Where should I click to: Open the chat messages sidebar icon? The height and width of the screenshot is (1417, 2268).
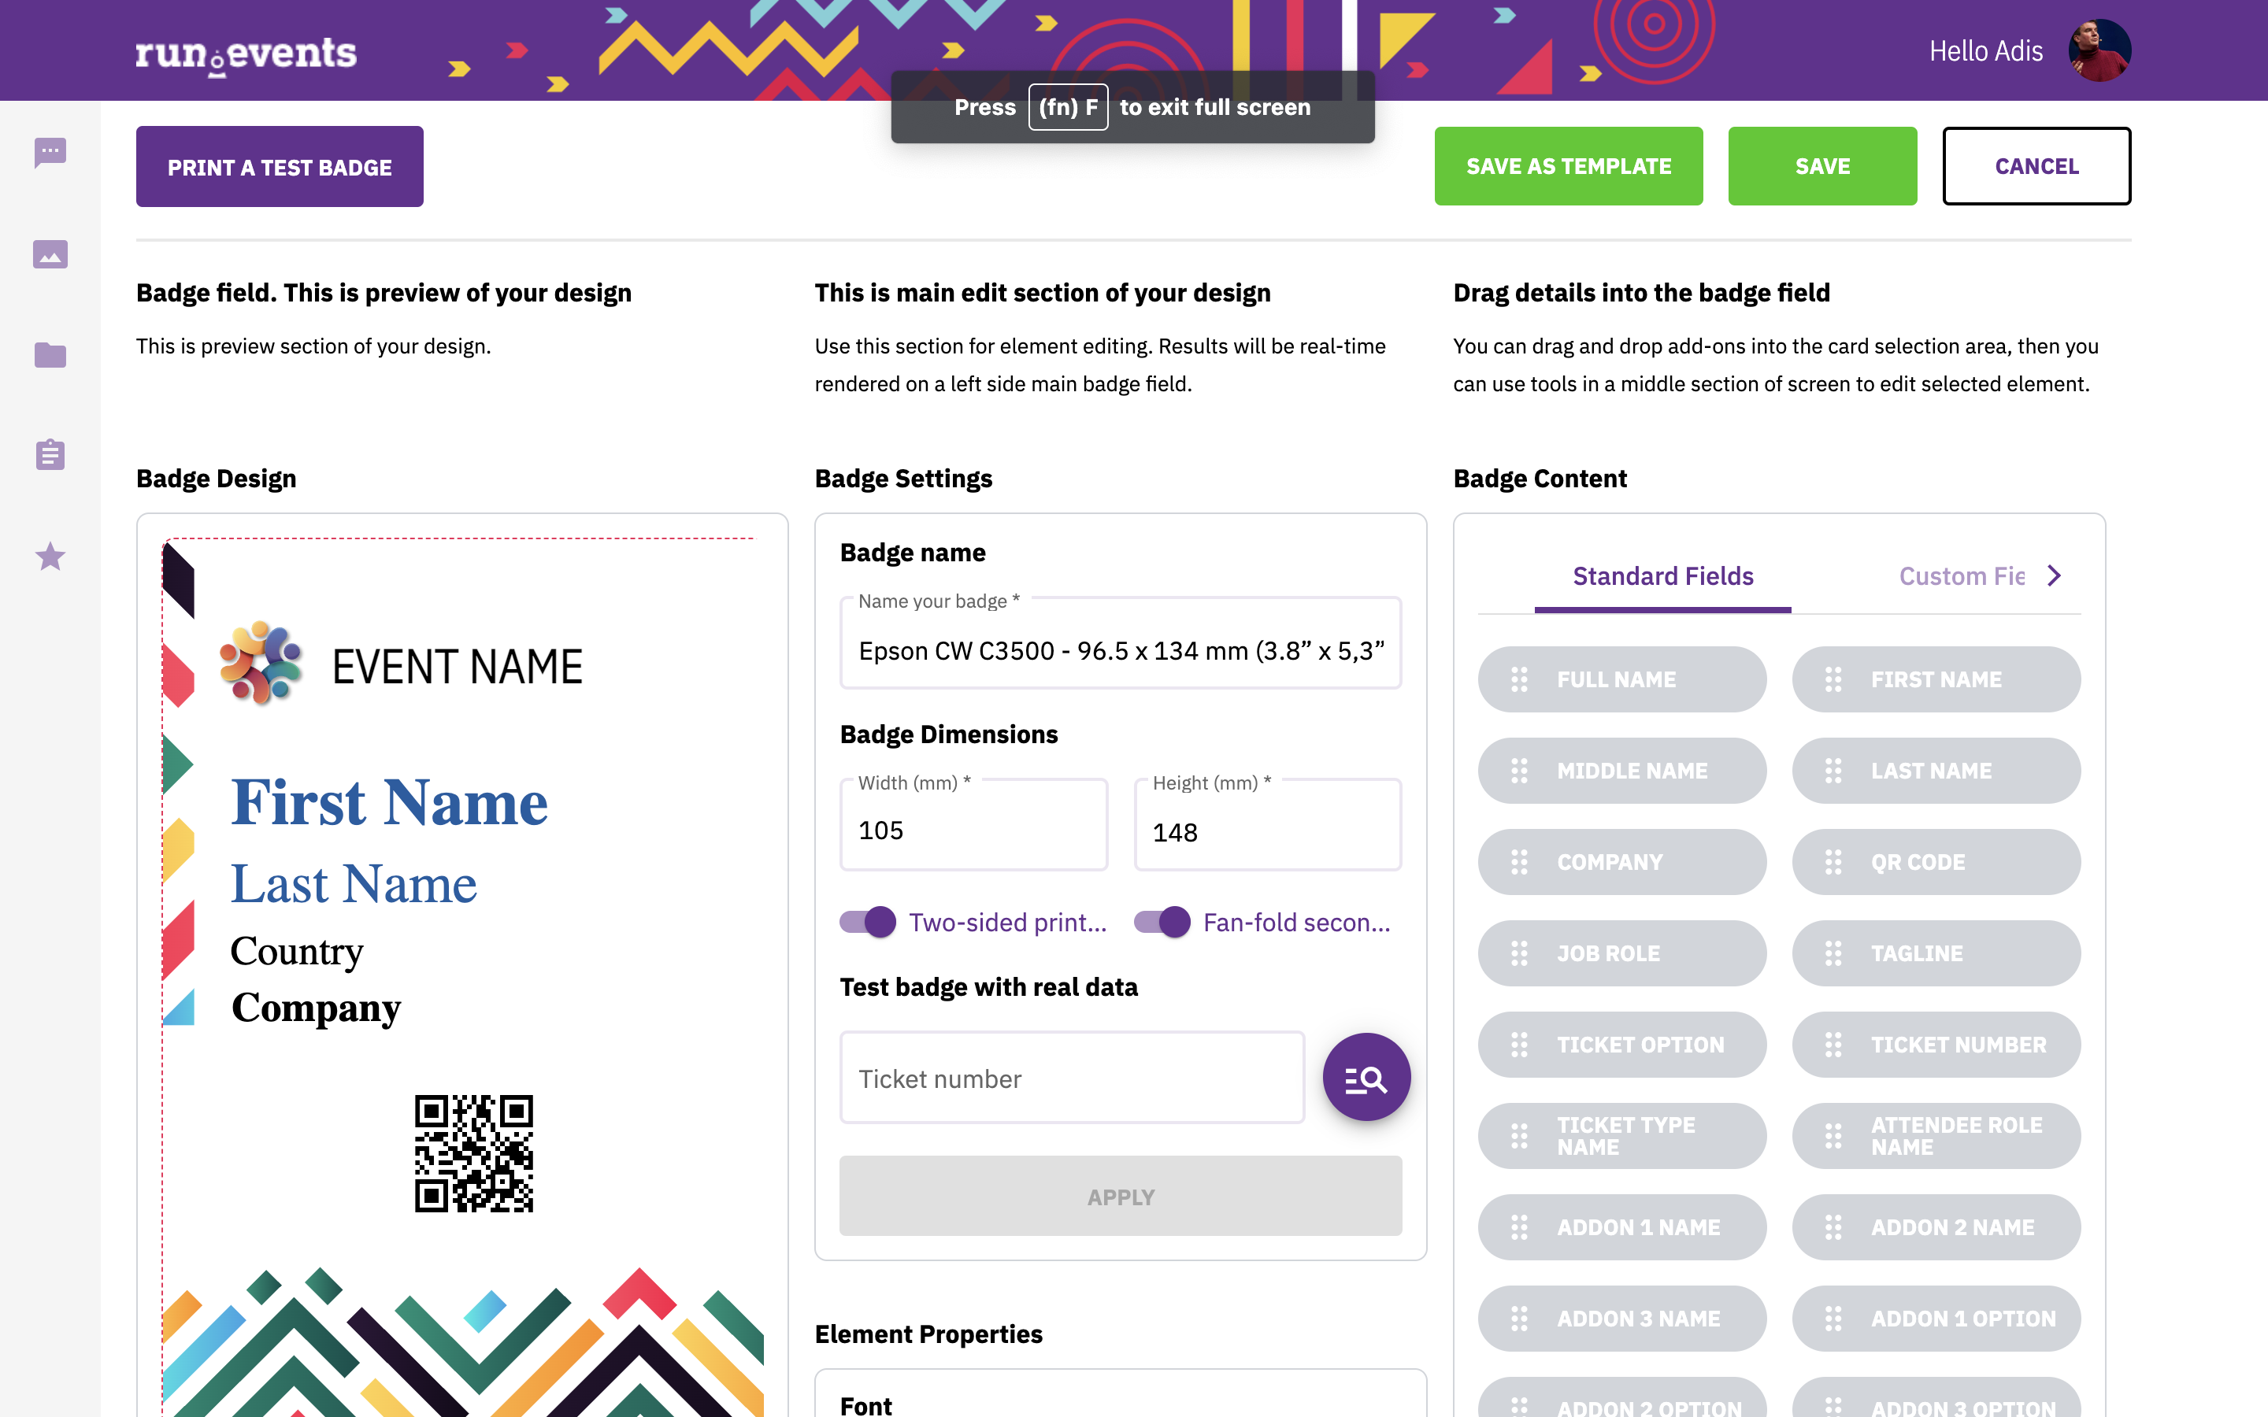[x=50, y=152]
